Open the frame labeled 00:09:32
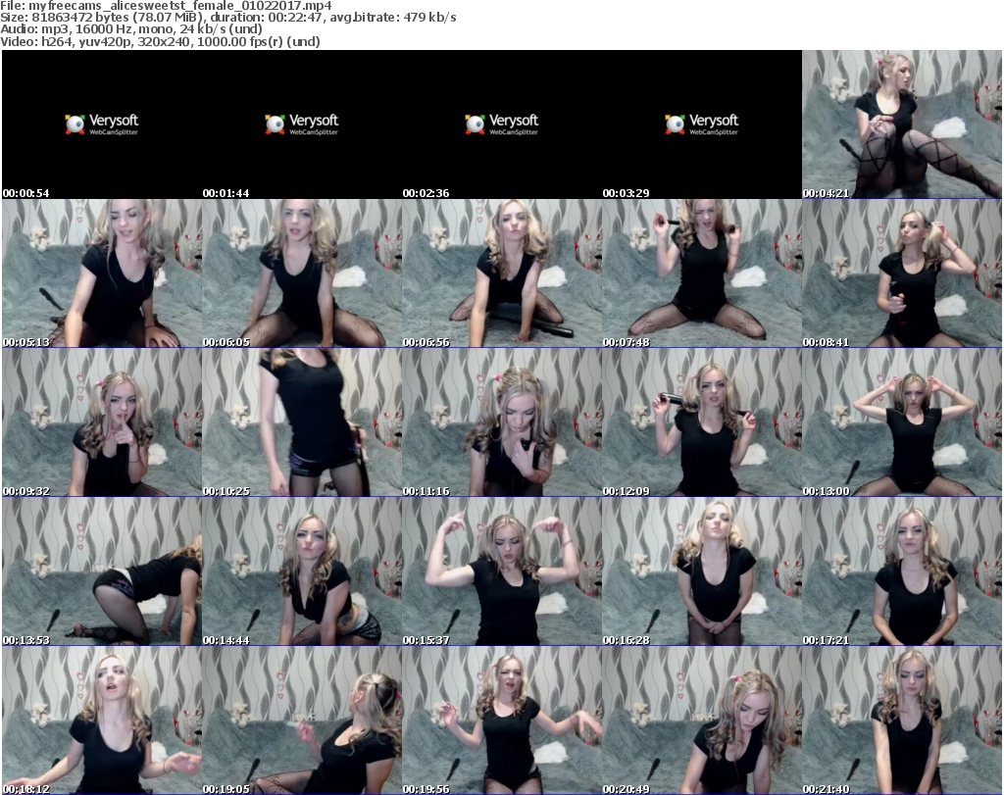Viewport: 1004px width, 795px height. click(x=102, y=422)
